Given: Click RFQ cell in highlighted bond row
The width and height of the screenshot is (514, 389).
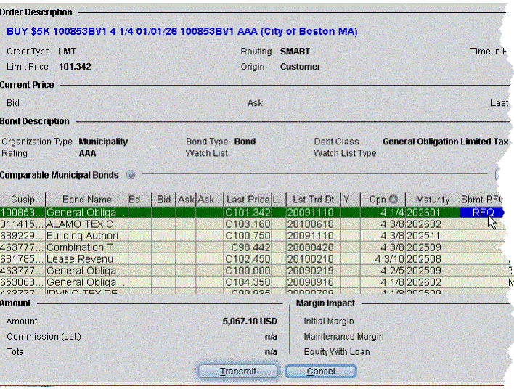Looking at the screenshot, I should tap(481, 213).
